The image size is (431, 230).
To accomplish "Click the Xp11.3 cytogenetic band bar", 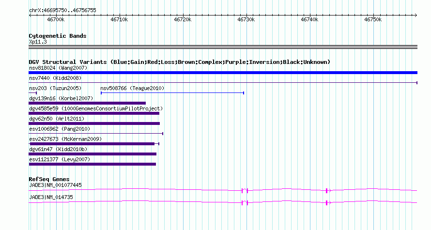I will point(223,47).
